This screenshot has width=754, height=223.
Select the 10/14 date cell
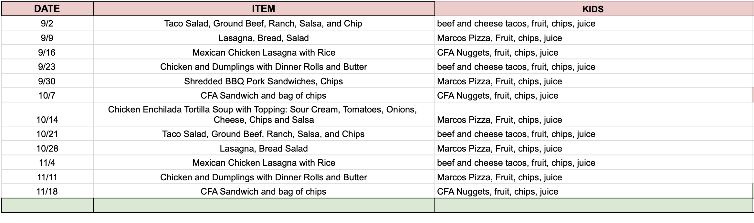tap(47, 114)
